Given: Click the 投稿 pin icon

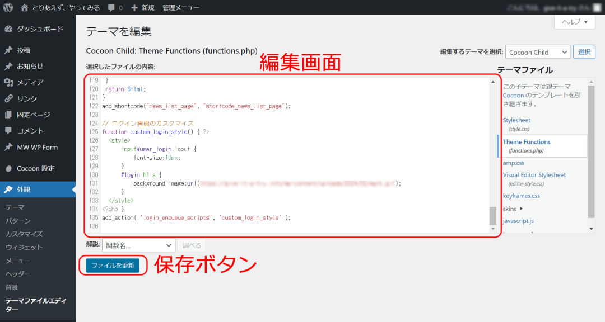Looking at the screenshot, I should click(x=8, y=50).
